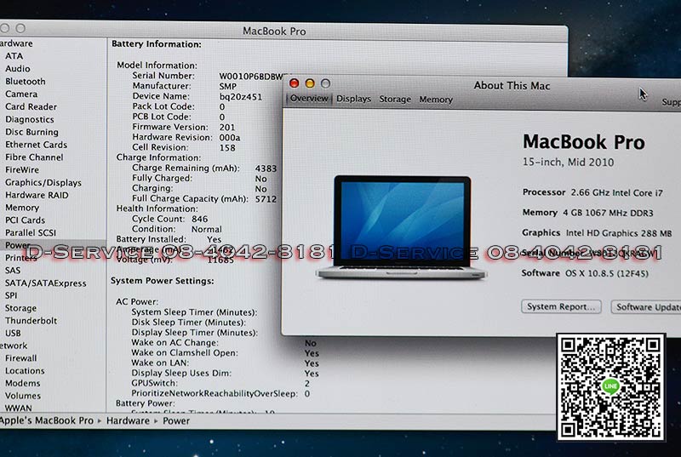Collapse the Network category header
The width and height of the screenshot is (681, 457).
point(14,346)
